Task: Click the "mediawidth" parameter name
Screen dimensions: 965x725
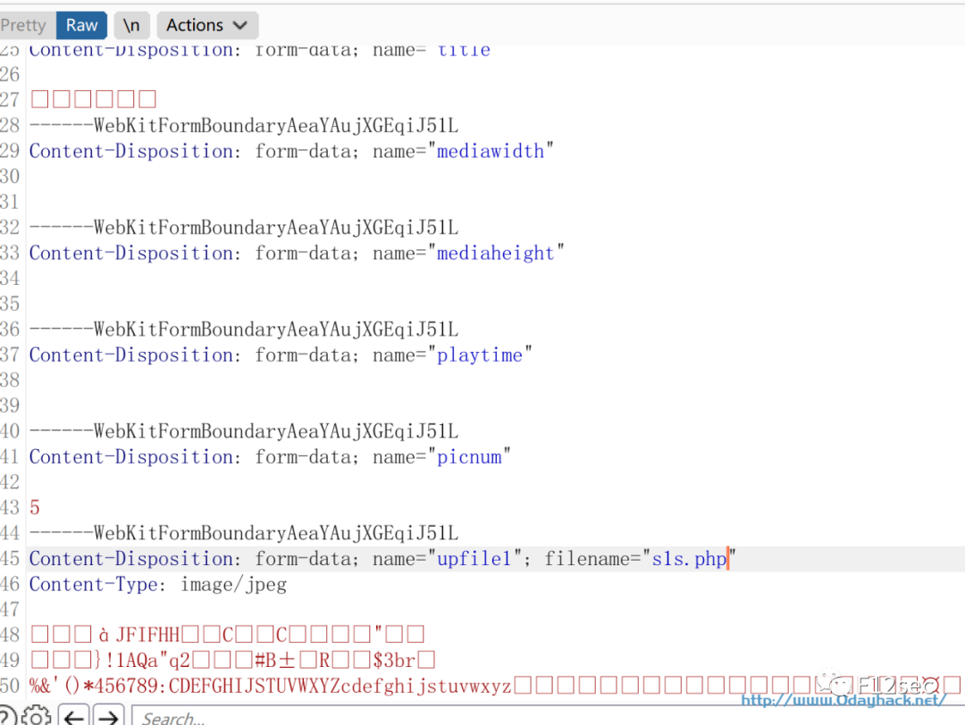Action: (491, 151)
